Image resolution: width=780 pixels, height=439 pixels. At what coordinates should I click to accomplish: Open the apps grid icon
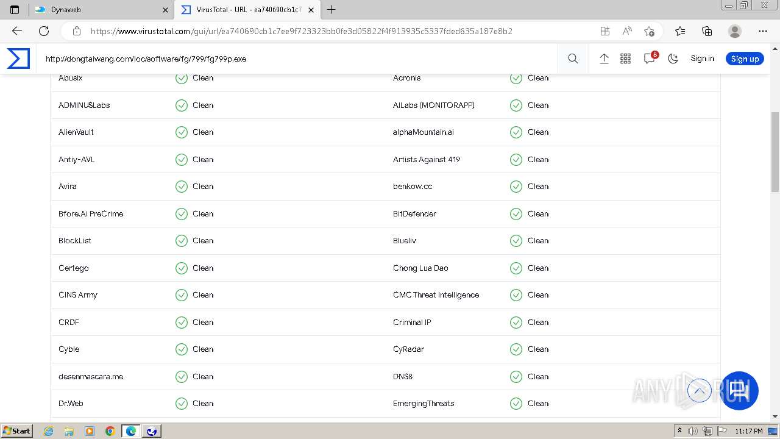pos(625,59)
